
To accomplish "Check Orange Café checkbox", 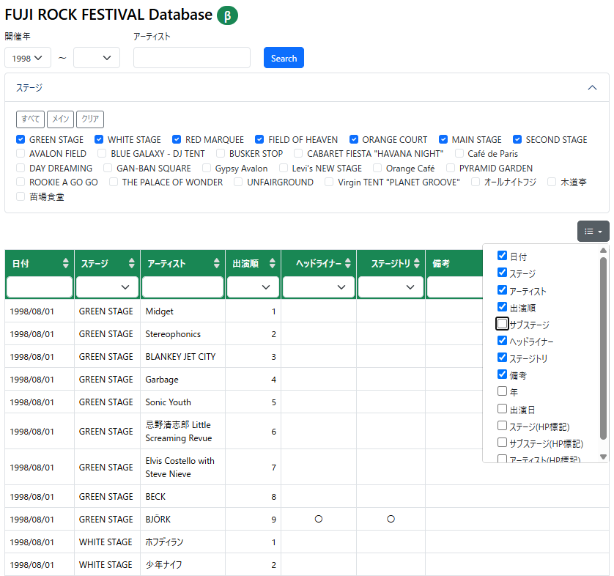I will click(x=377, y=168).
